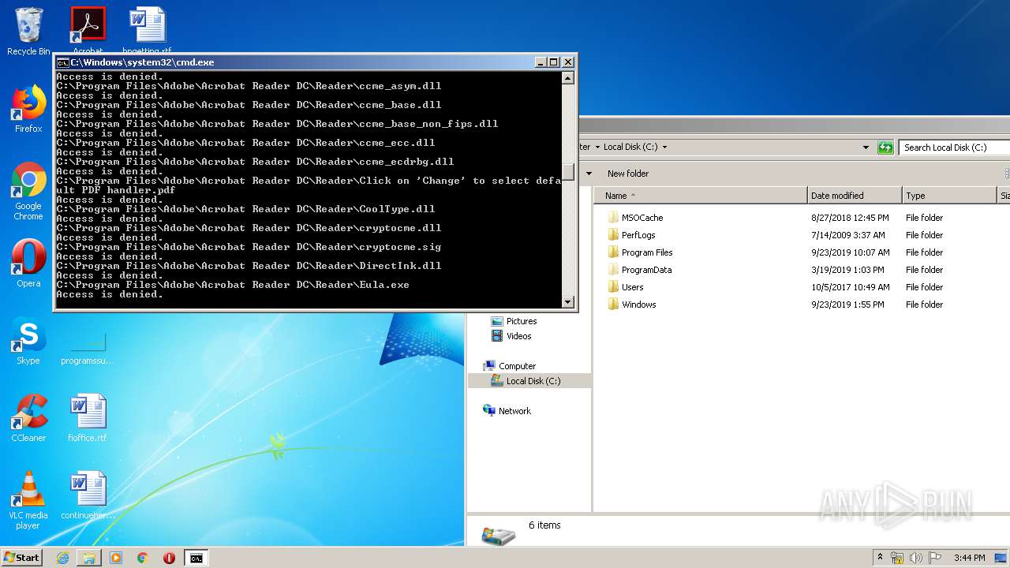Image resolution: width=1010 pixels, height=568 pixels.
Task: Click the 7/14/2009 3:37 AM date cell
Action: 847,235
